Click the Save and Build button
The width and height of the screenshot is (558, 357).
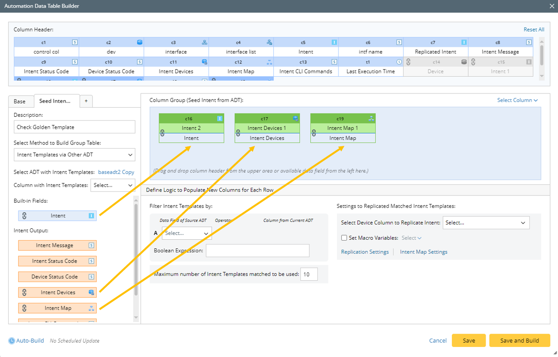pos(519,341)
